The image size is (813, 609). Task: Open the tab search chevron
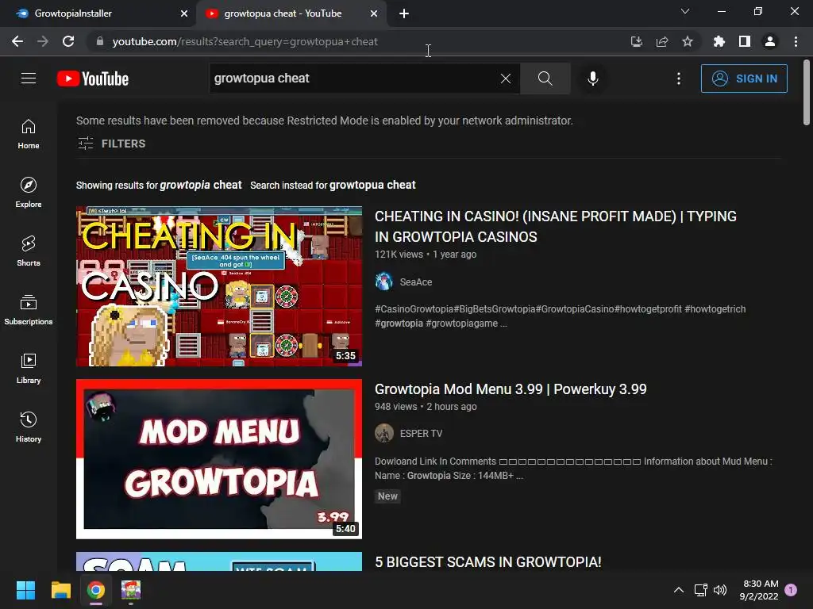click(x=685, y=11)
